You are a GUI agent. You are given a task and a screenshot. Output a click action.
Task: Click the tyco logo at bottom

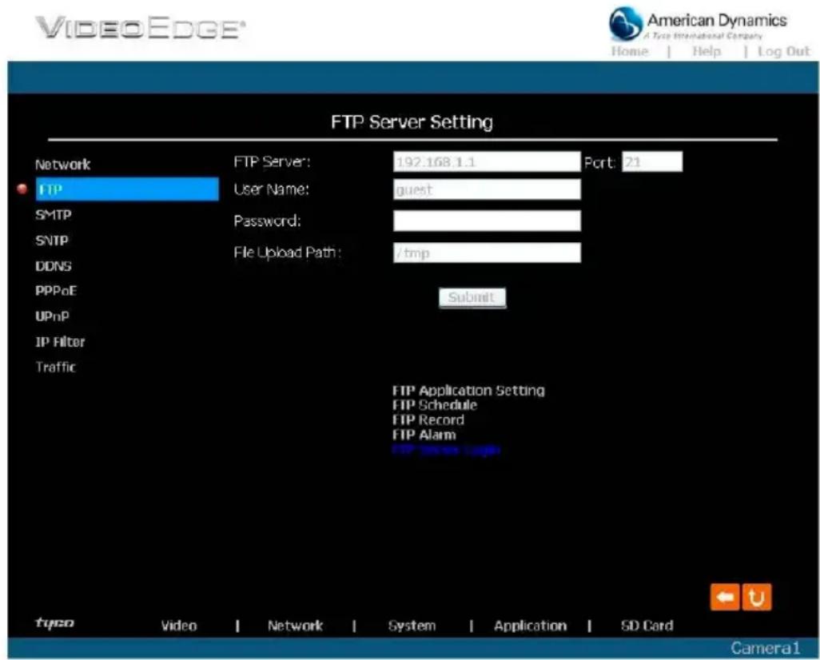(x=55, y=622)
